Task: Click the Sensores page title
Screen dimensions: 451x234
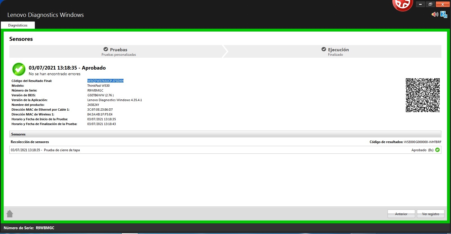Action: pyautogui.click(x=21, y=39)
